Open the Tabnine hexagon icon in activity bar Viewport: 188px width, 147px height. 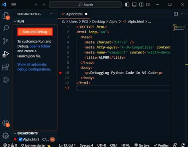point(6,80)
